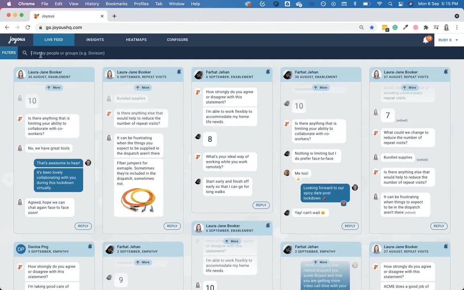Click the Bluetooth icon in menu bar
The image size is (464, 290).
355,4
